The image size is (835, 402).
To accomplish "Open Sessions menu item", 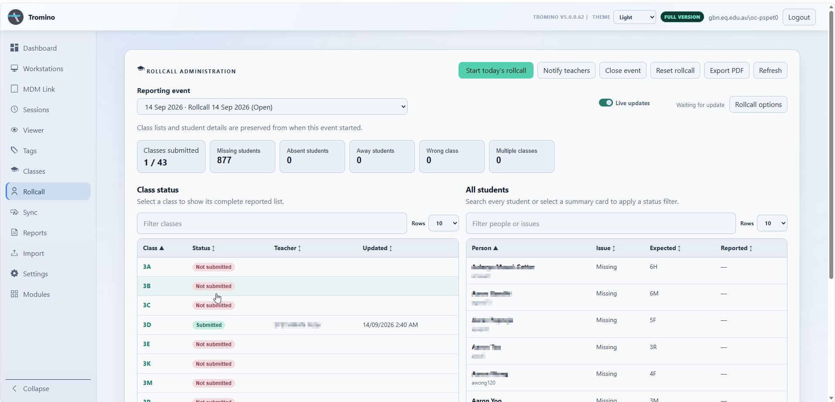I will tap(48, 110).
